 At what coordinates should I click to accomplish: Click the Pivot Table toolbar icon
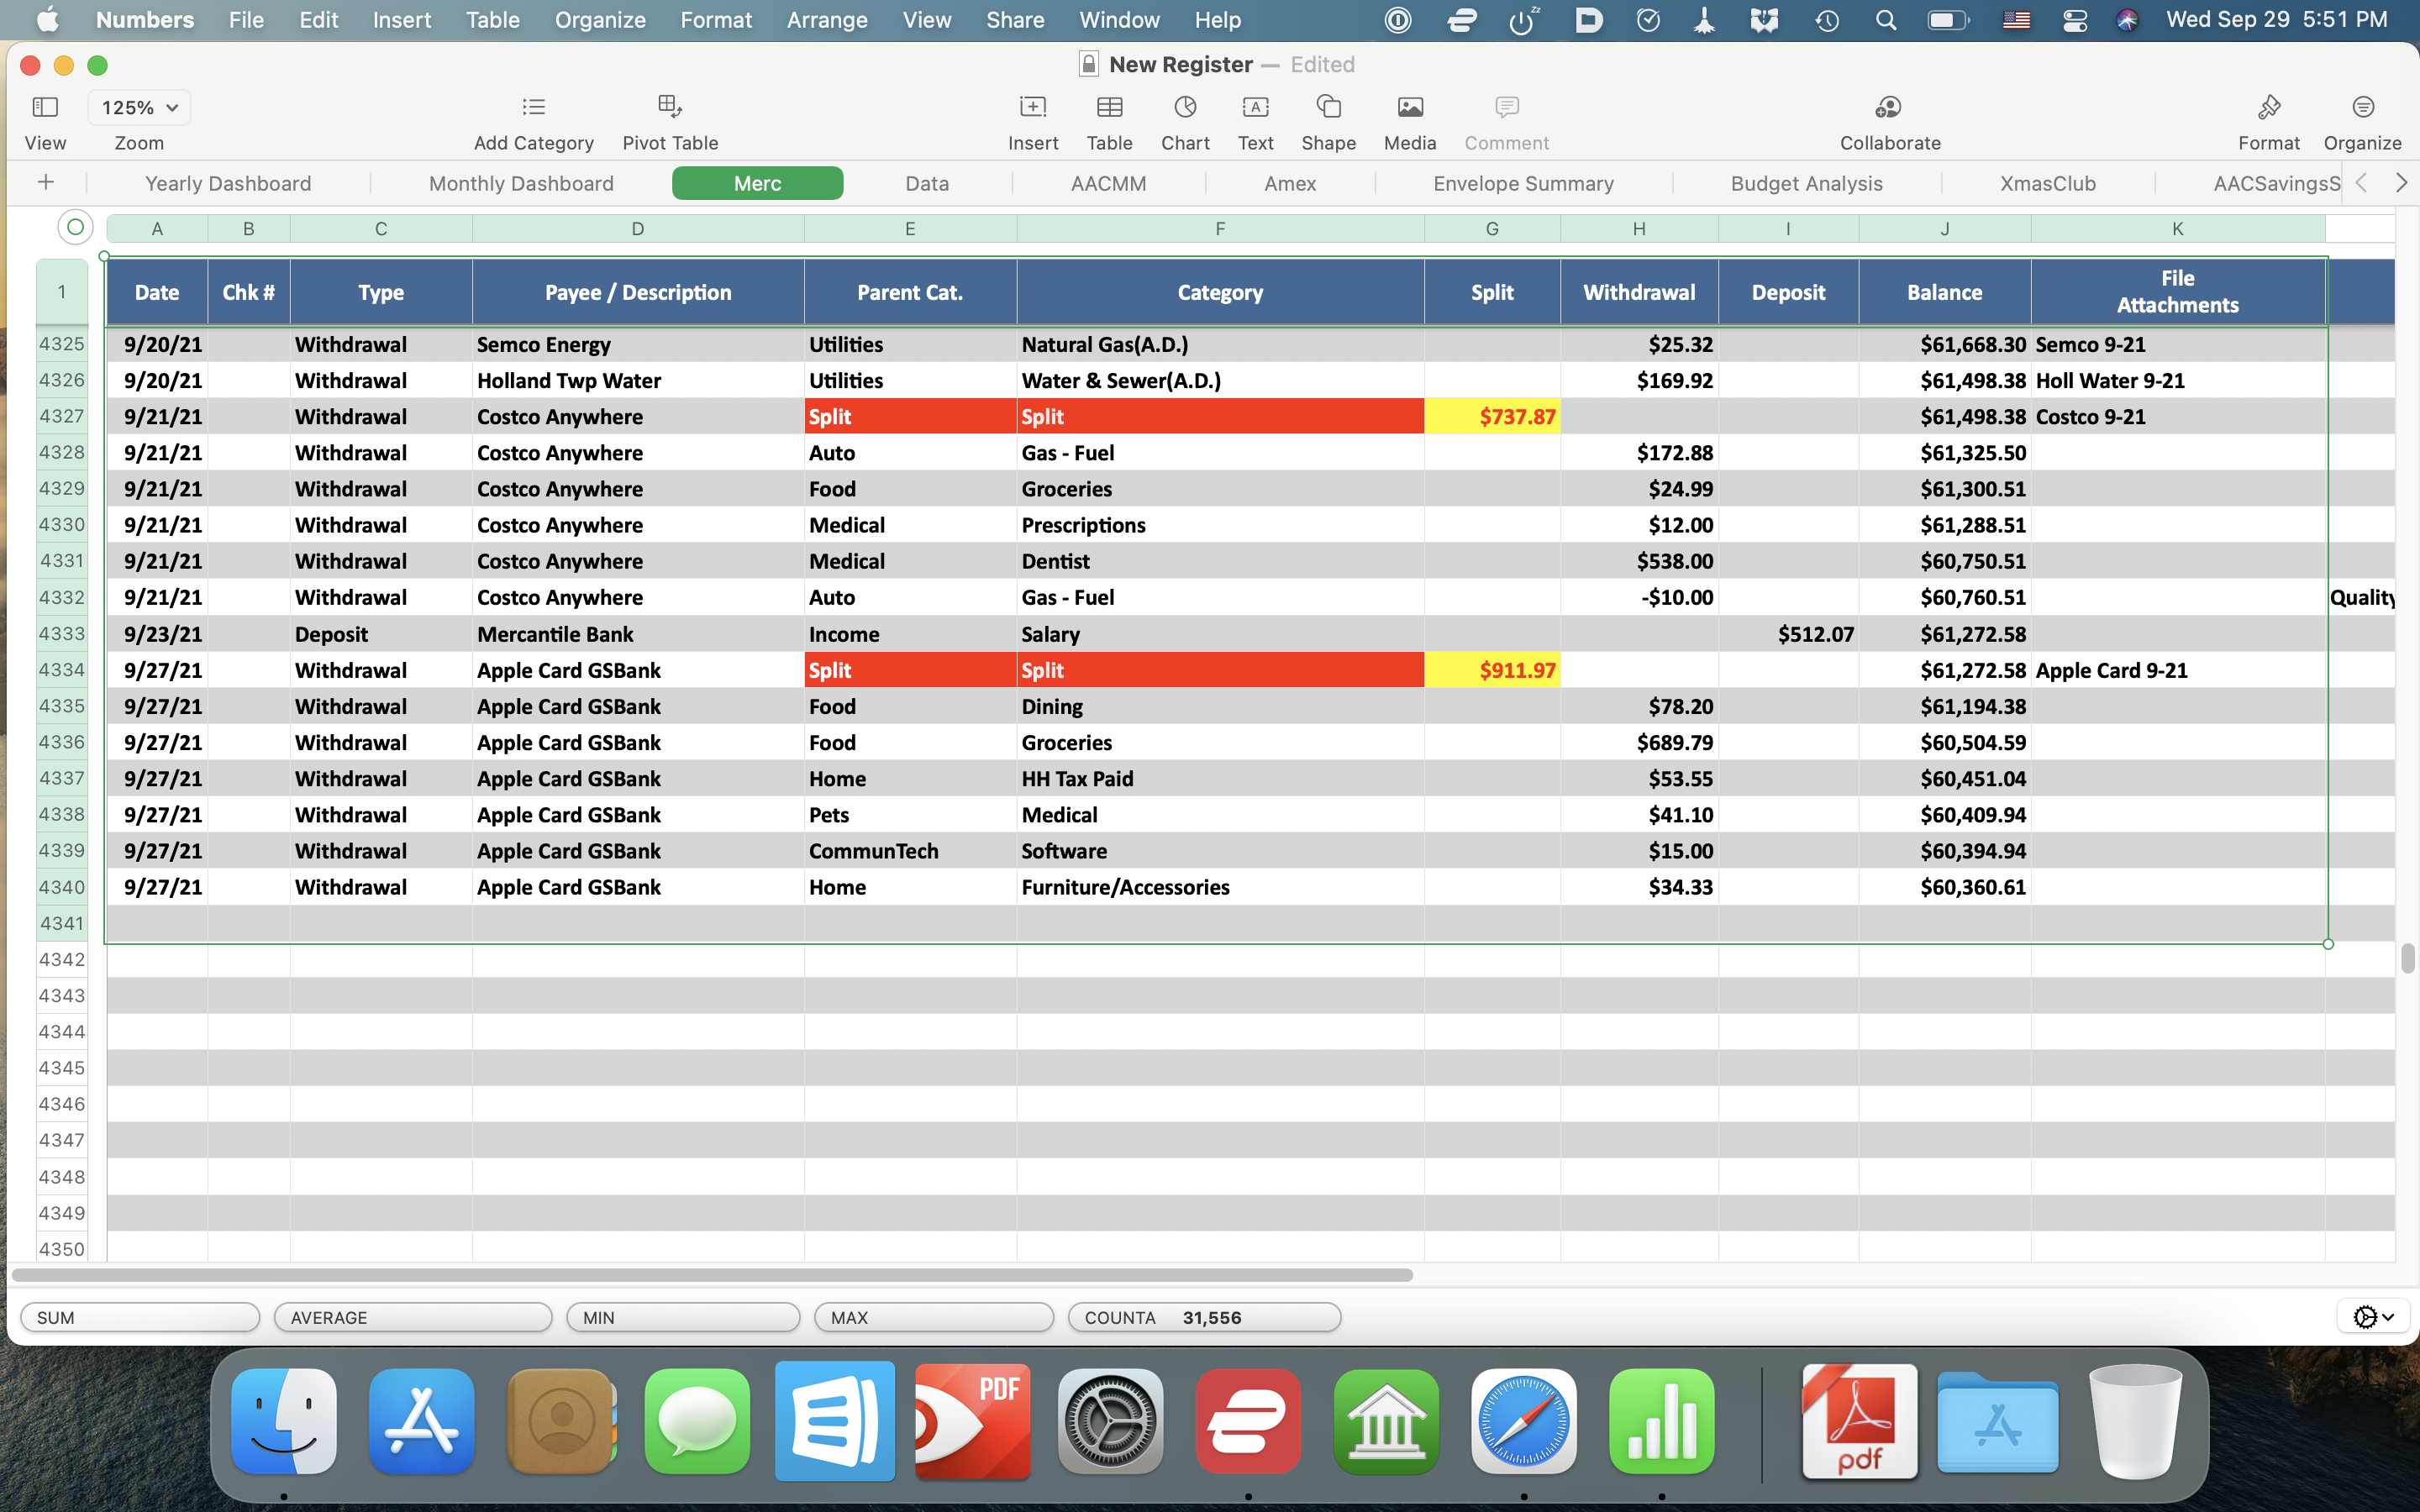coord(669,107)
